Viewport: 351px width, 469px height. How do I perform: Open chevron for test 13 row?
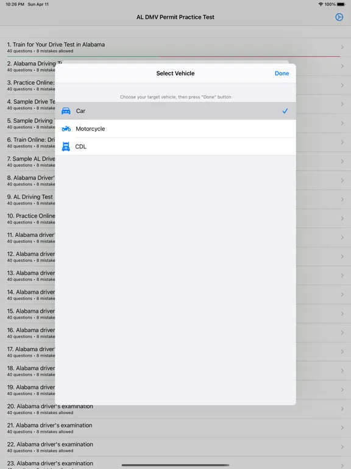[342, 275]
